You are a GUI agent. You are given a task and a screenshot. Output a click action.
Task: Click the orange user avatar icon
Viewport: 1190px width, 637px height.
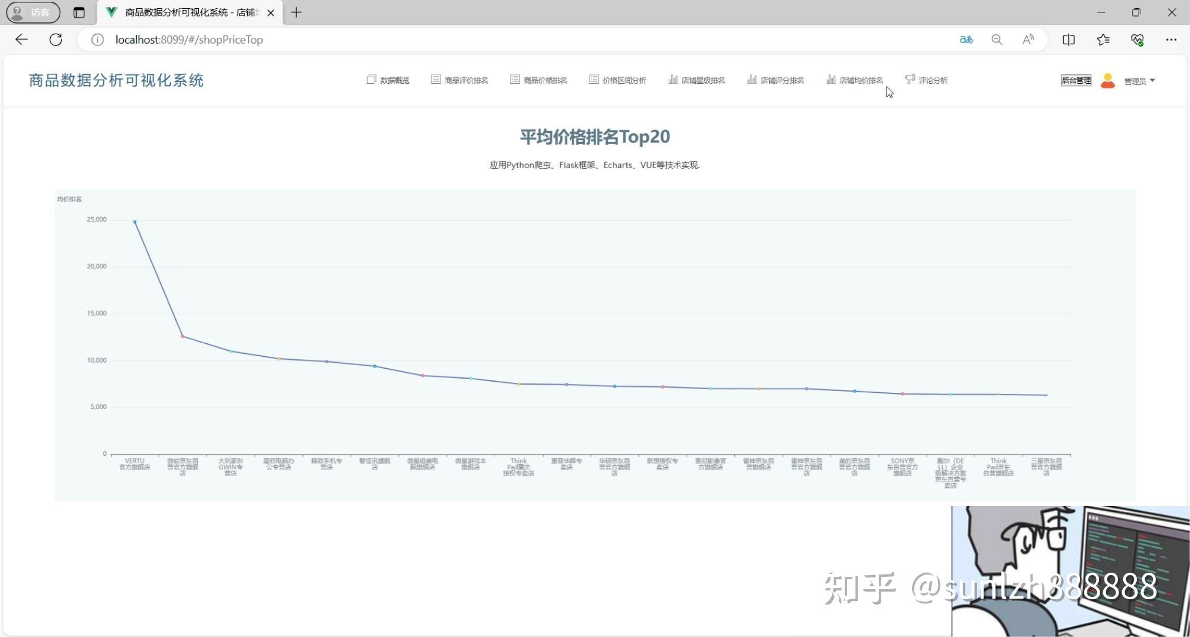(x=1108, y=81)
